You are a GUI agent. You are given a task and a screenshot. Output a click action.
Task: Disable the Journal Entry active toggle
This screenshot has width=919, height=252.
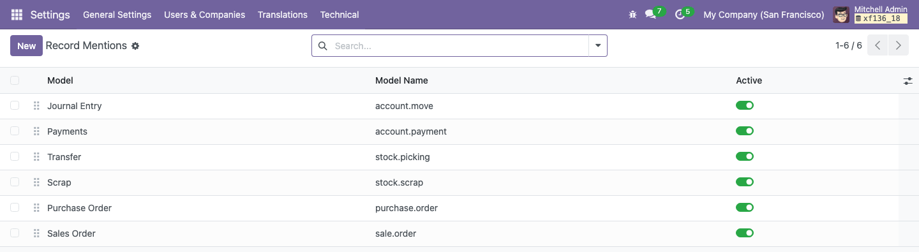(745, 105)
